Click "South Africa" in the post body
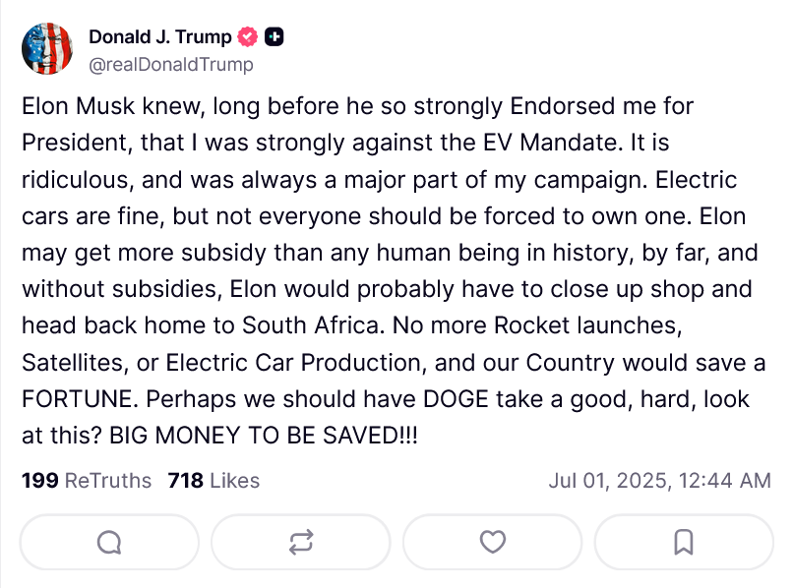The height and width of the screenshot is (588, 793). point(311,325)
